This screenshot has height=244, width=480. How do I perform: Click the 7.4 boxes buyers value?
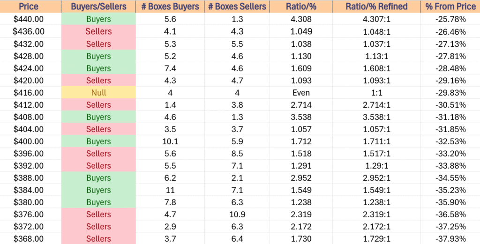click(x=170, y=68)
